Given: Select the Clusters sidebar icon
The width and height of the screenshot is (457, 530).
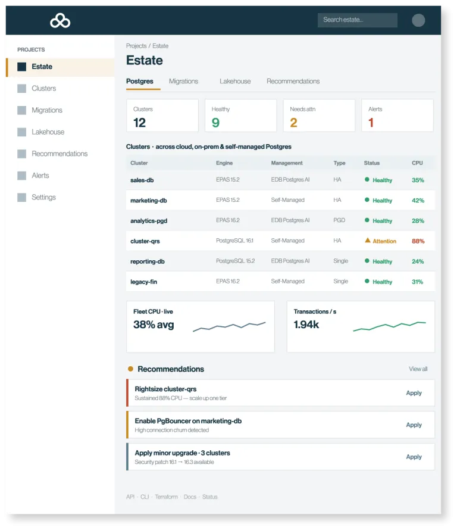Looking at the screenshot, I should point(21,89).
